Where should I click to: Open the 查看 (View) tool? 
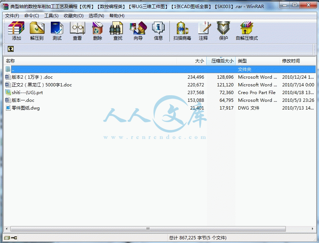pyautogui.click(x=77, y=31)
